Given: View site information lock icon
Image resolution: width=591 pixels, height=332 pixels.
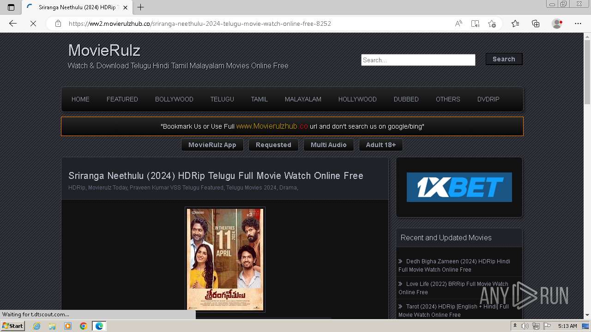Looking at the screenshot, I should click(58, 24).
